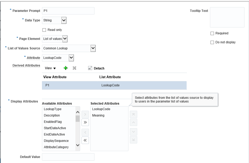Click the Derived Attributes link
Viewport: 249px width, 163px height.
[26, 65]
